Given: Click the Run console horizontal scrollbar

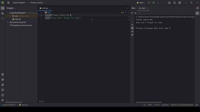Looking at the screenshot, I should pos(149,102).
